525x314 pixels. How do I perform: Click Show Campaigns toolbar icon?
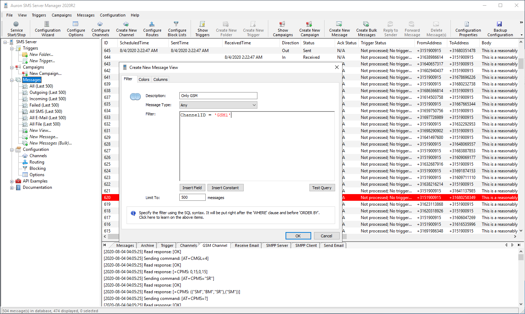pos(282,24)
